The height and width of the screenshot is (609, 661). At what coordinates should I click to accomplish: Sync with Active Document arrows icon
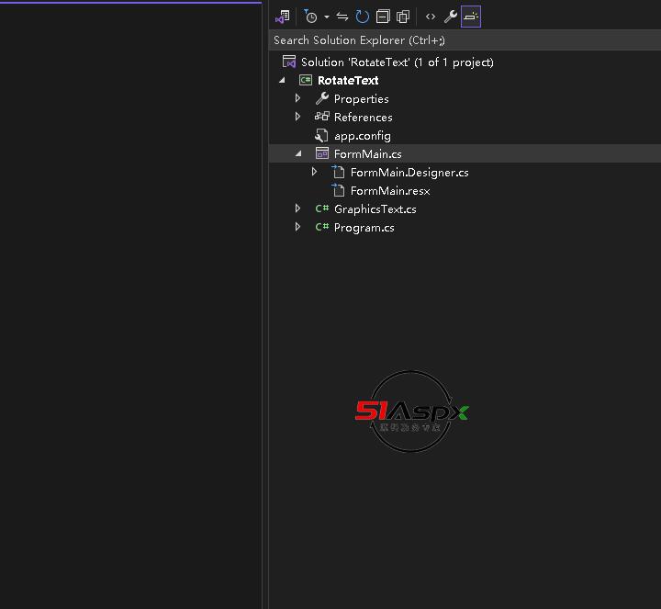coord(342,17)
